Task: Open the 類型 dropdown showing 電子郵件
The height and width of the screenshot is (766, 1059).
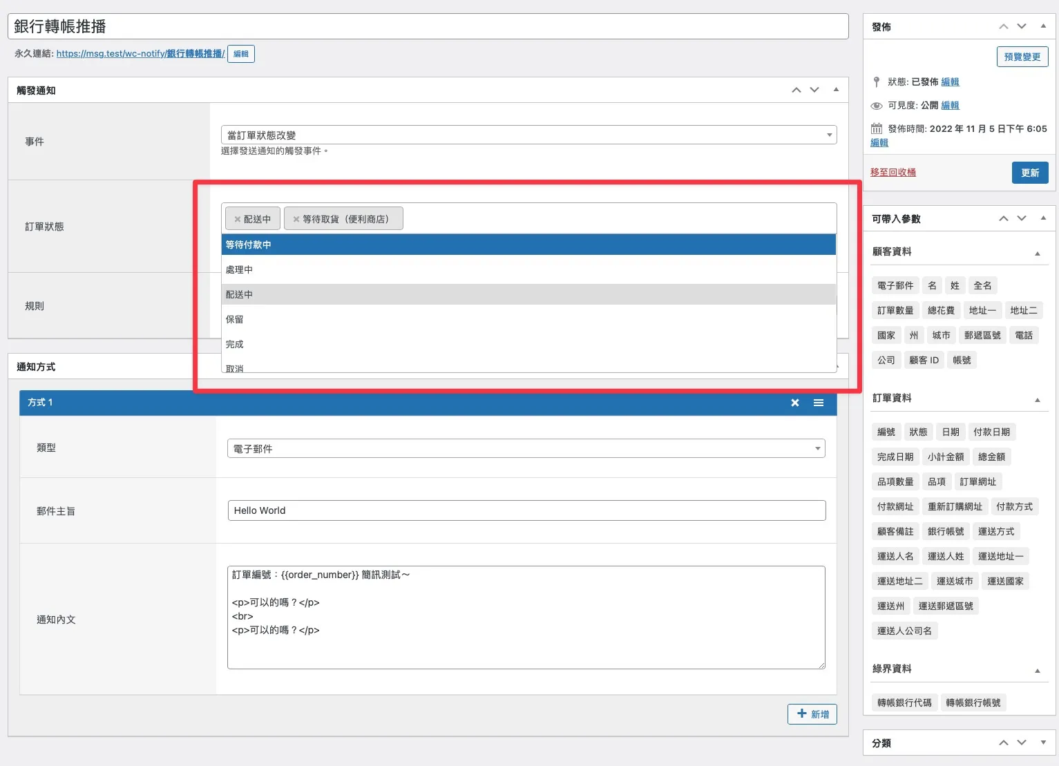Action: click(527, 448)
